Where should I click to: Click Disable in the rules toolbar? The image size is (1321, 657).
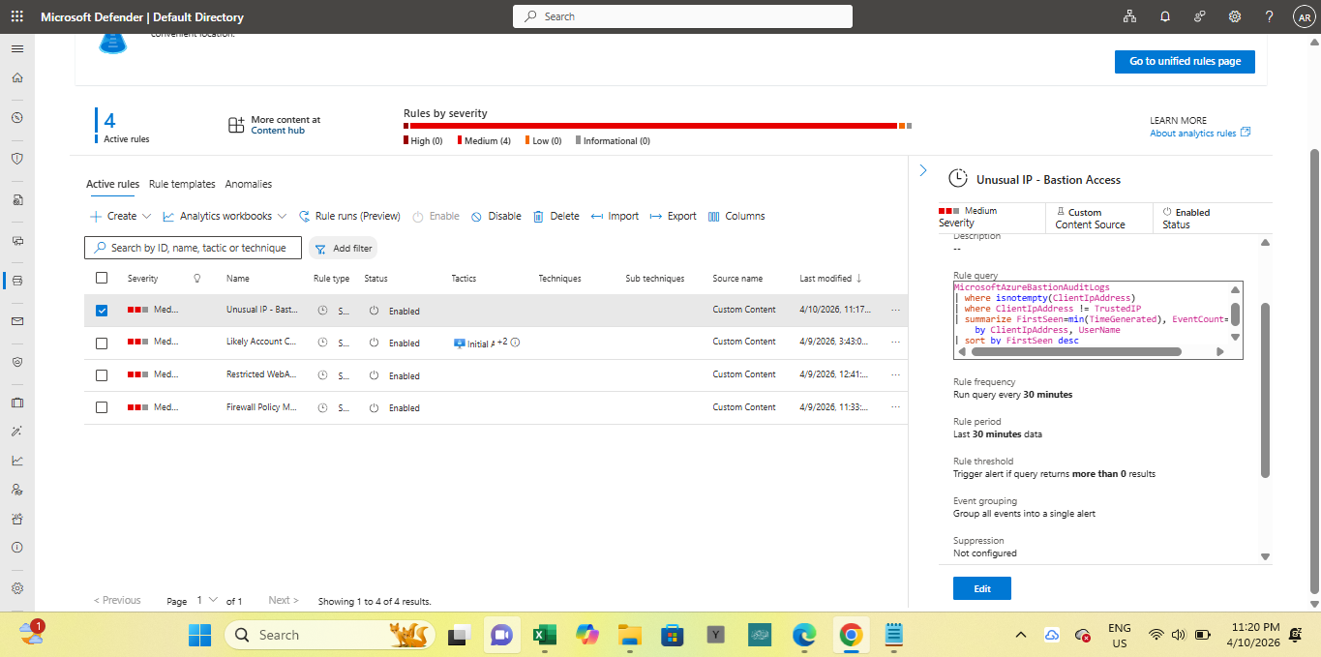tap(495, 216)
